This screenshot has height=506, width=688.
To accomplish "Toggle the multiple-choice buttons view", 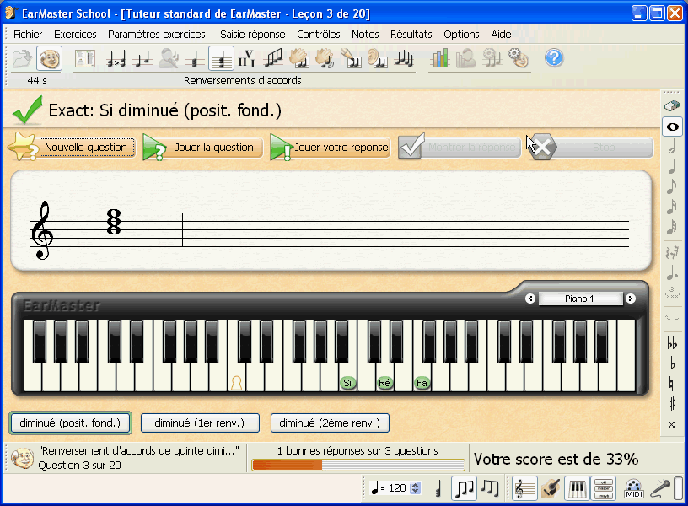I will (604, 488).
